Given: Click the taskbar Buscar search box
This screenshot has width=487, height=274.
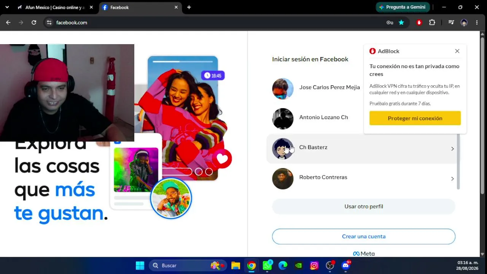Looking at the screenshot, I should tap(188, 266).
